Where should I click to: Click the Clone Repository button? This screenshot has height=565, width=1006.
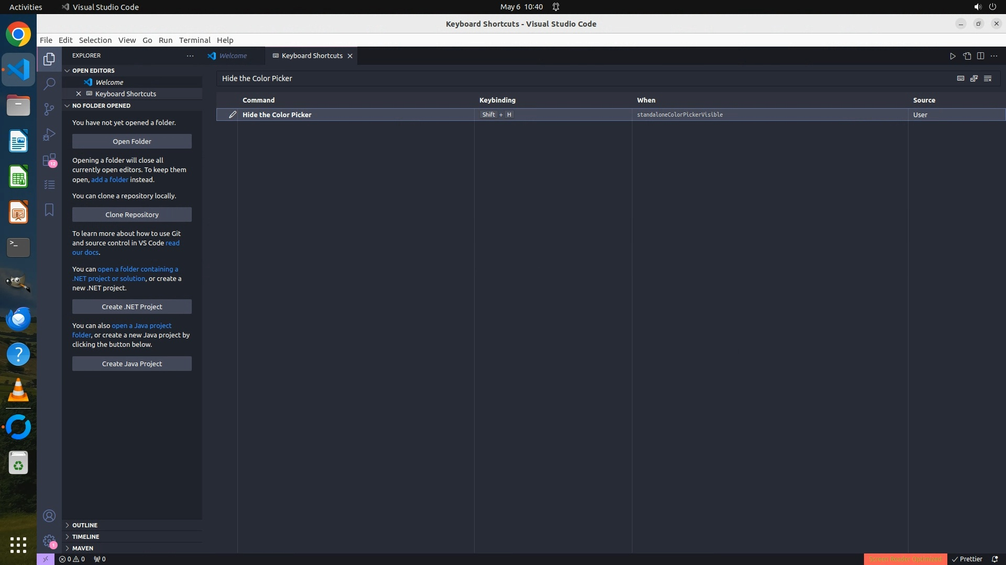(x=132, y=214)
